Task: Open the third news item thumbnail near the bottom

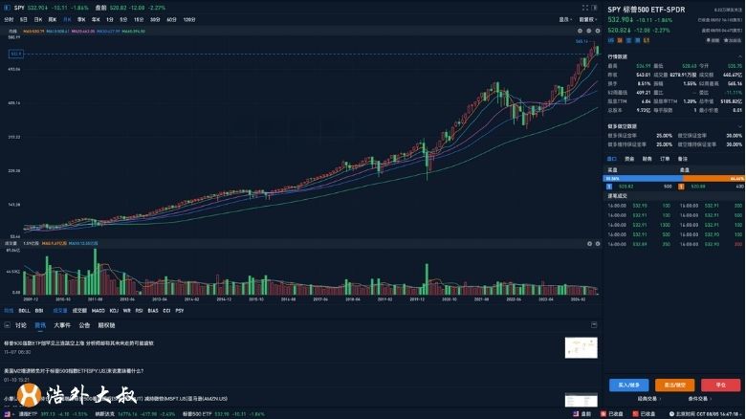Action: 581,400
